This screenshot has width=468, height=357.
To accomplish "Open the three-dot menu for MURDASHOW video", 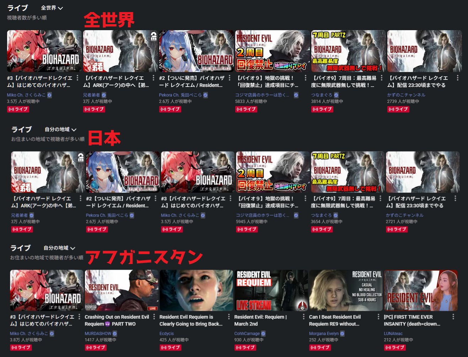I will [x=154, y=317].
